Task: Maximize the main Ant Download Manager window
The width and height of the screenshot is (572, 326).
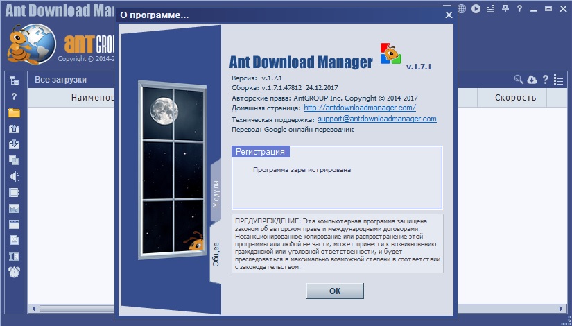Action: (x=548, y=9)
